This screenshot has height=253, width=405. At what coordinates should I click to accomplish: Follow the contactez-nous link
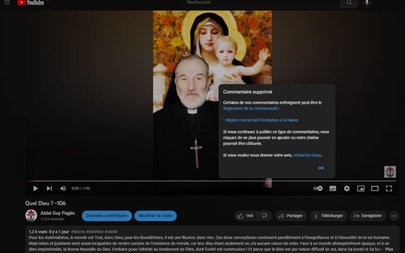[x=307, y=155]
